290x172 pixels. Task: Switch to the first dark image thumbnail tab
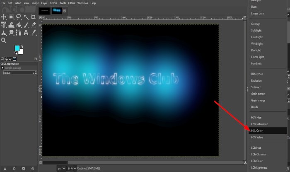point(44,10)
